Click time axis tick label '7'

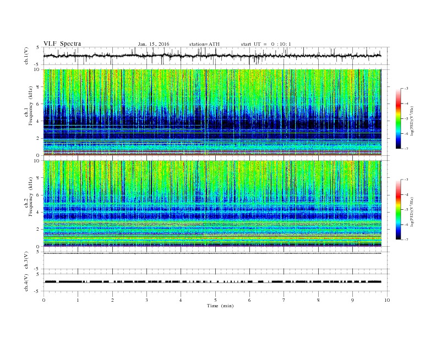284,300
